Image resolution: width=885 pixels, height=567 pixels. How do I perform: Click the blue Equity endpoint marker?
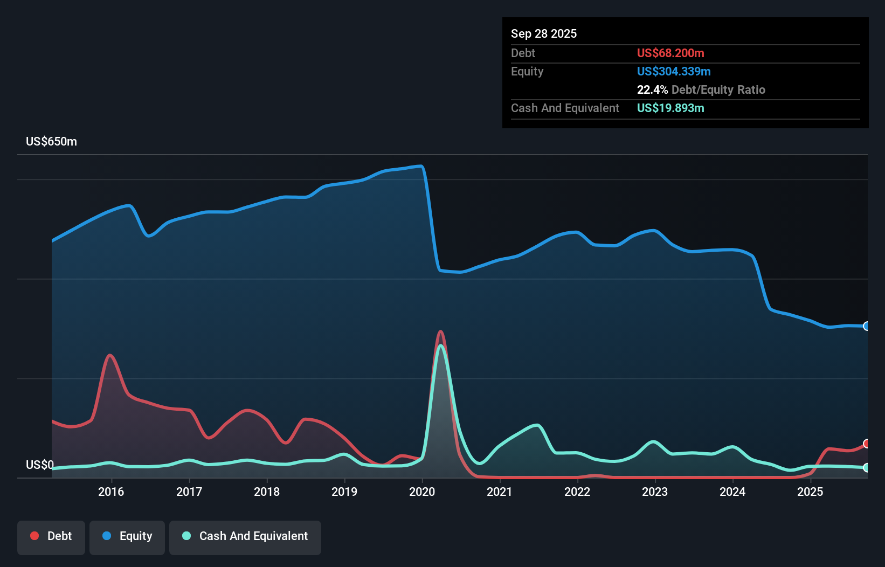click(x=867, y=326)
